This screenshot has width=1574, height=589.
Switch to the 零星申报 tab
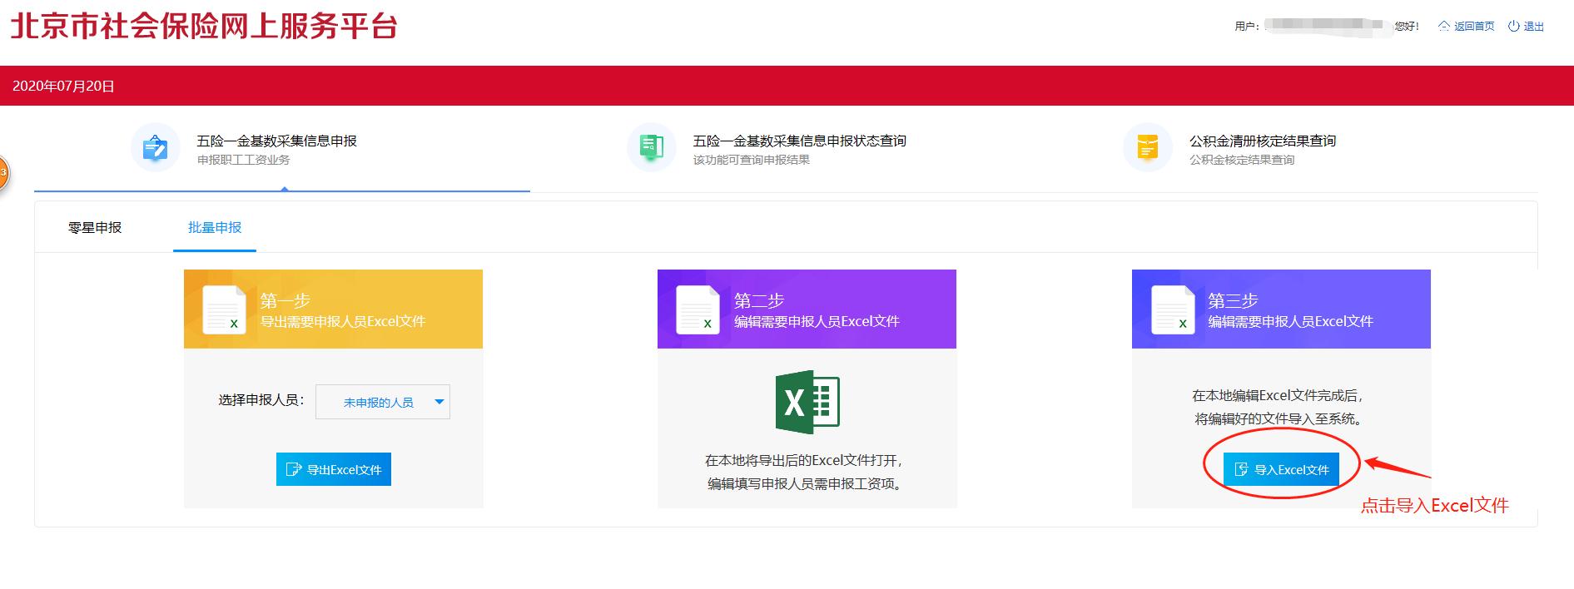95,227
